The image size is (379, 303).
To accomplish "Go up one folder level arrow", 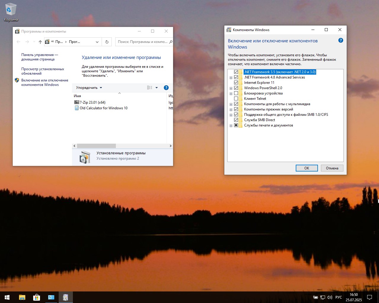I will pos(40,42).
